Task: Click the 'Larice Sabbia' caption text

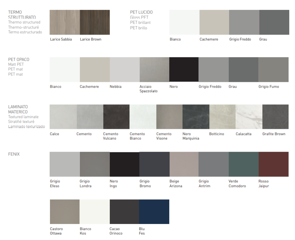Action: (x=61, y=39)
